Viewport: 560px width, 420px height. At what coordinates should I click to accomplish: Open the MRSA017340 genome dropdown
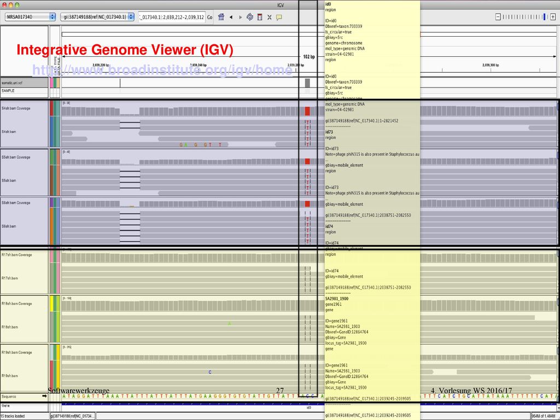[31, 17]
